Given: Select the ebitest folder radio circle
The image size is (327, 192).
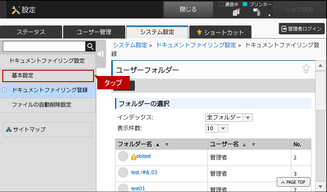Looking at the screenshot, I should (x=123, y=156).
